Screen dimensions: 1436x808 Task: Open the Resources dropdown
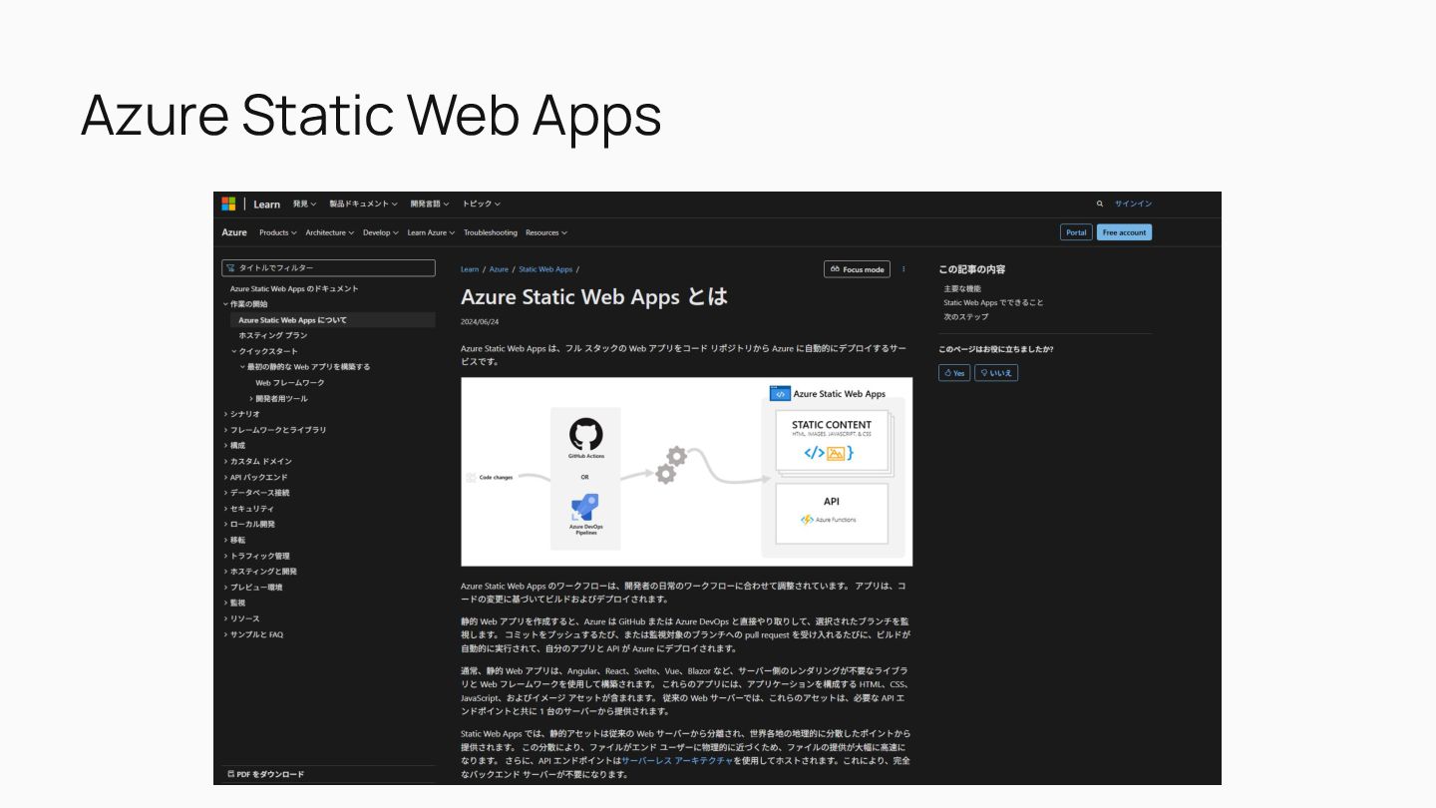click(546, 232)
